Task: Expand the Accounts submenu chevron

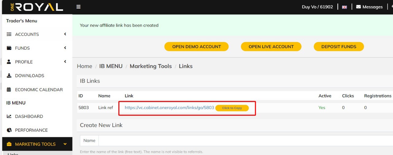Action: 65,34
